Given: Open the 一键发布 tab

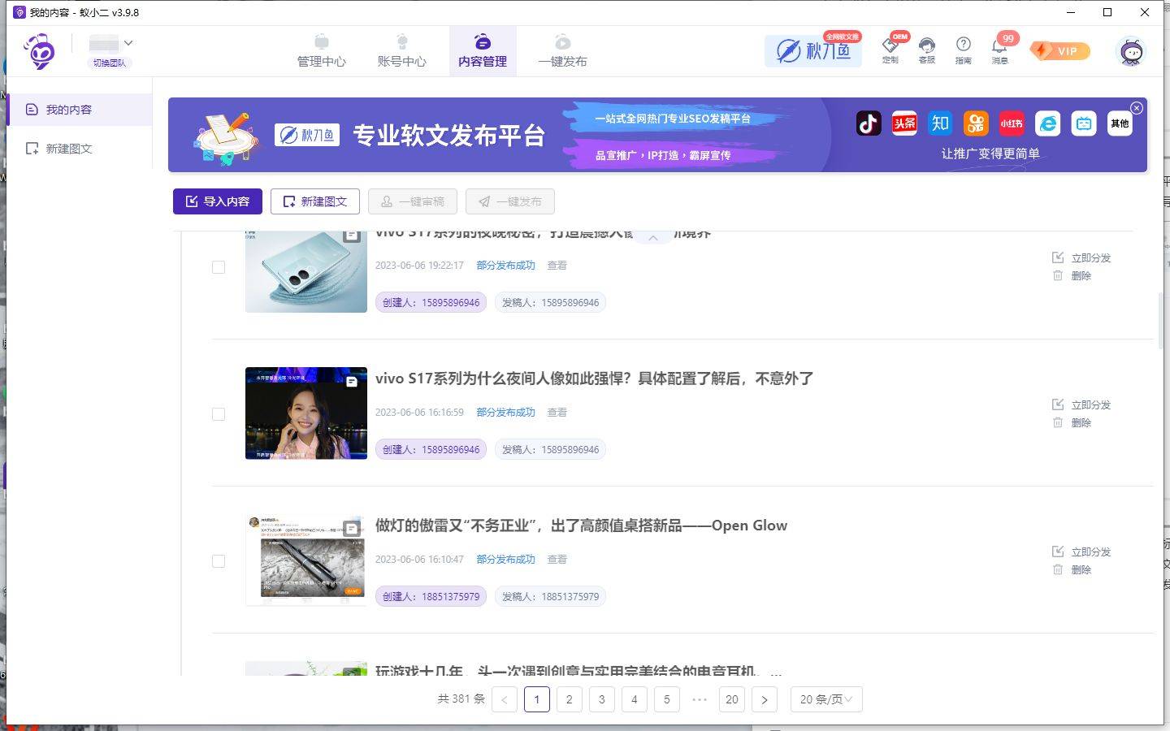Looking at the screenshot, I should pos(562,51).
